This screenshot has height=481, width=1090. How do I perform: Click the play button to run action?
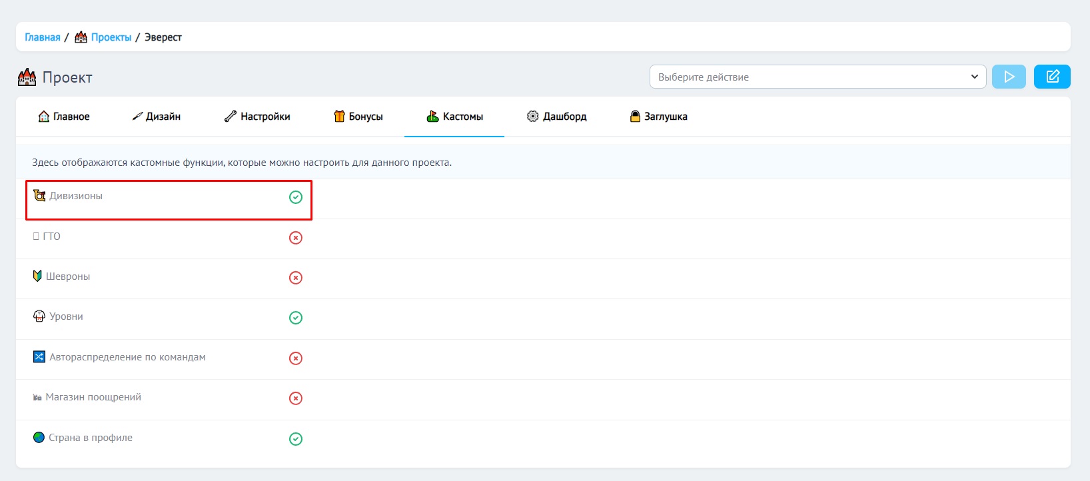pyautogui.click(x=1008, y=77)
